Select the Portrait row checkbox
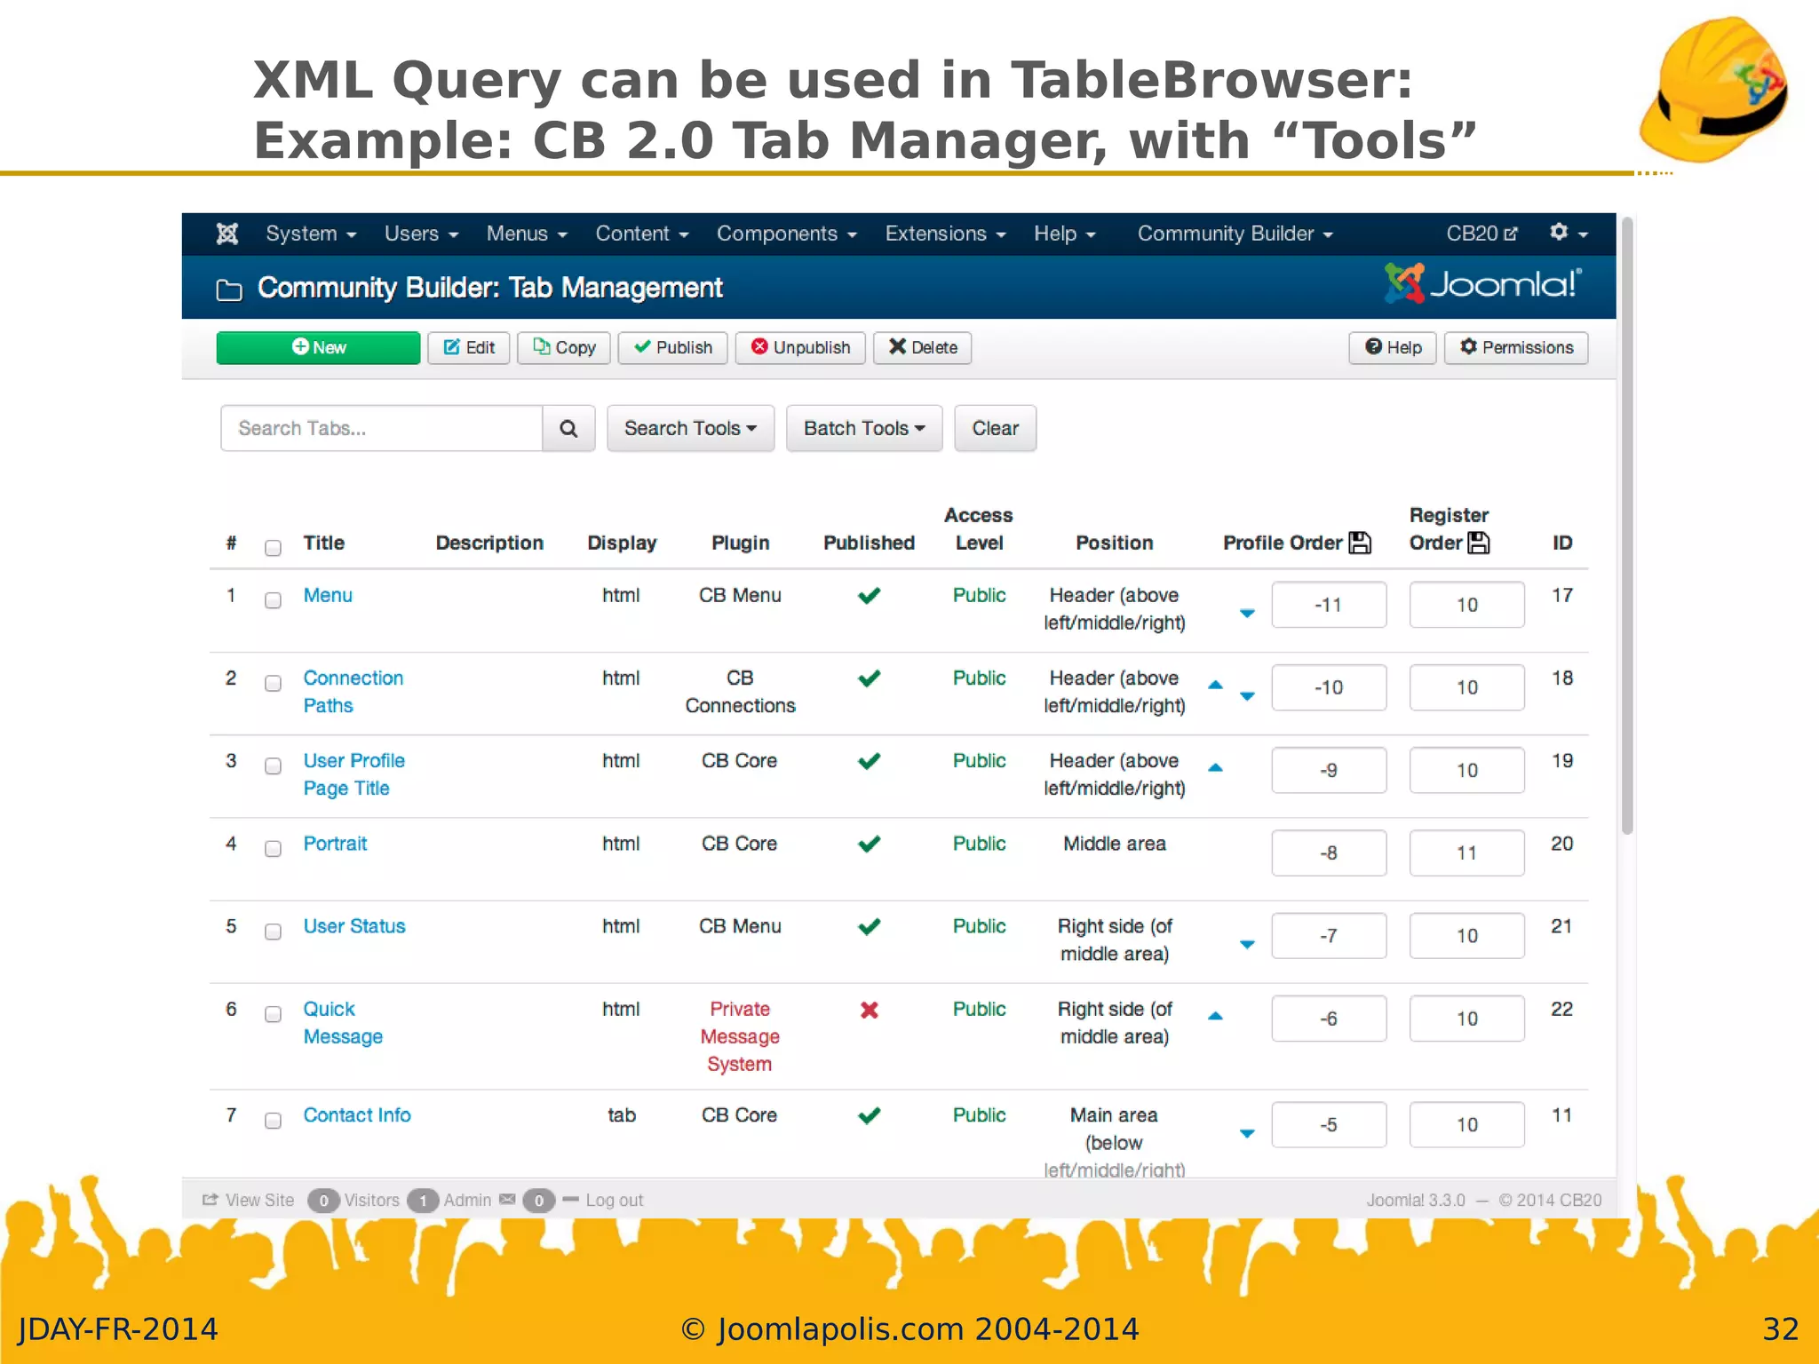Screen dimensions: 1819x1364 [273, 849]
